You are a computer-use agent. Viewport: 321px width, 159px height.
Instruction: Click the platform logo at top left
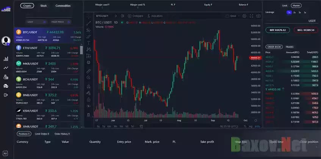(x=6, y=9)
